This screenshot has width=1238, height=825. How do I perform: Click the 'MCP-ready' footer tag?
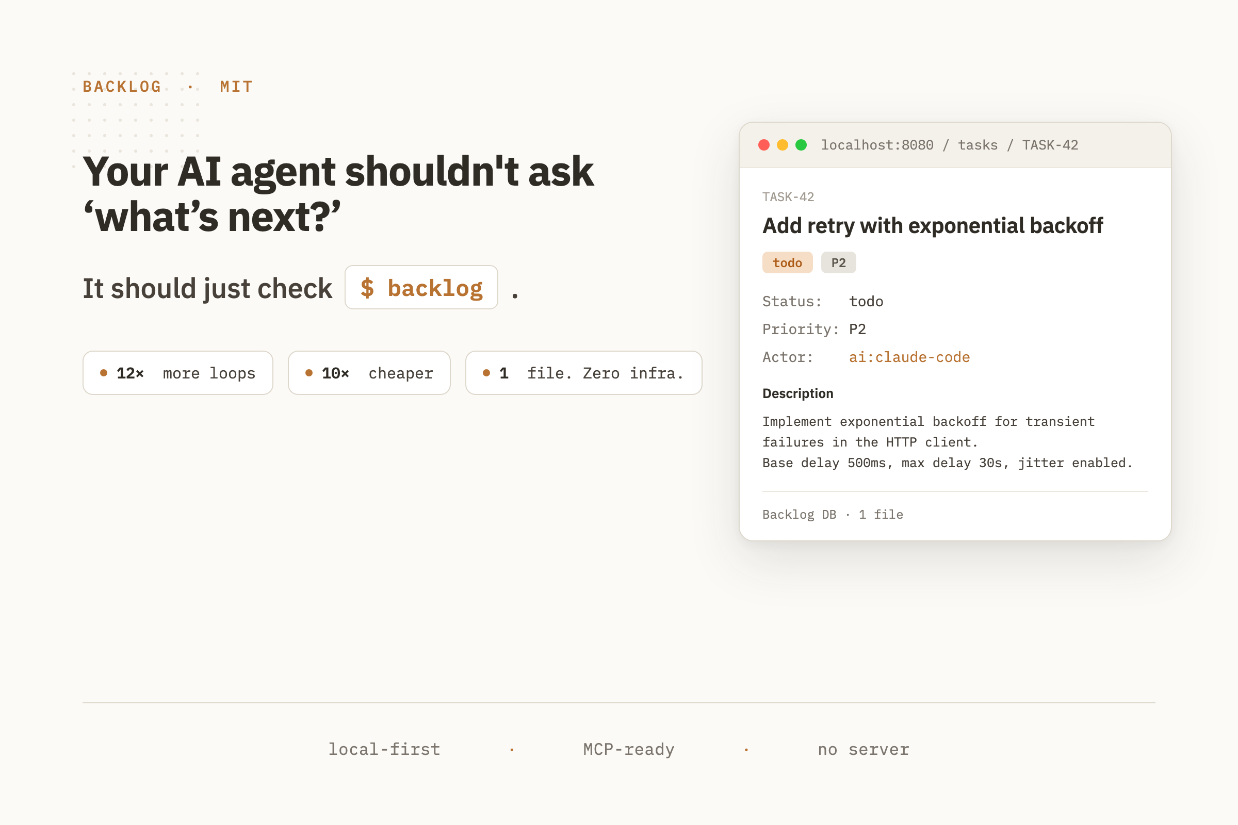pos(628,749)
